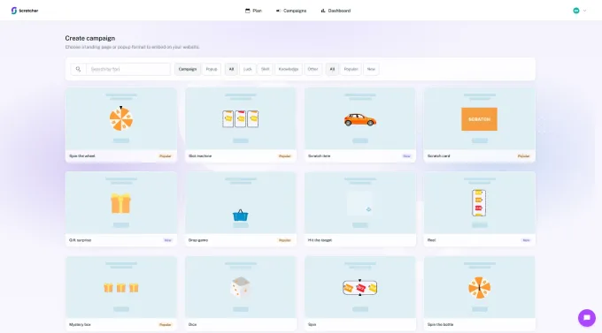Screen dimensions: 602x333
Task: Click the New badge on Gift surprise
Action: 168,240
